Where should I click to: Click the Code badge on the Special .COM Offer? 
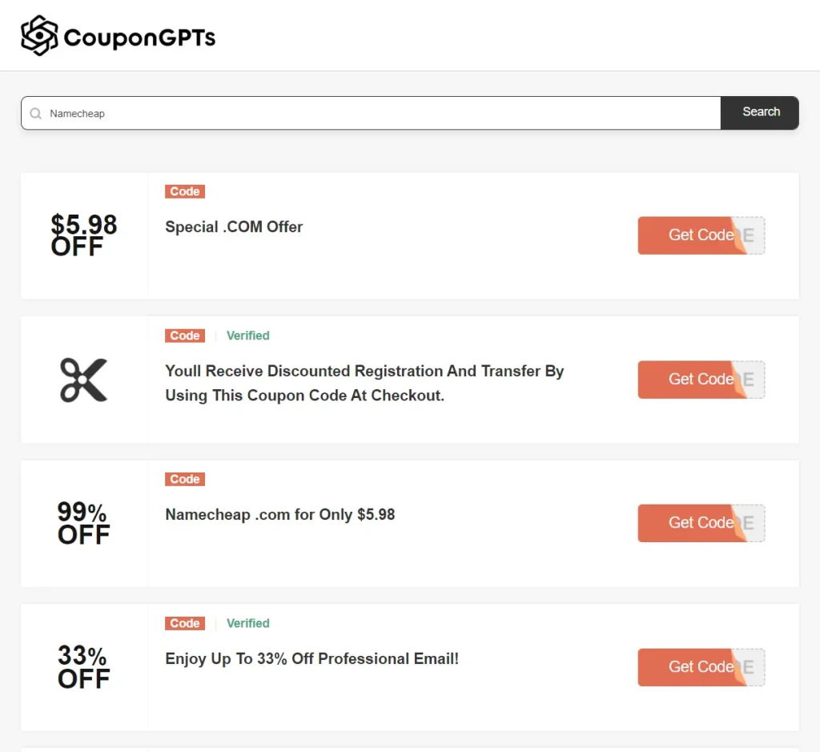coord(184,191)
